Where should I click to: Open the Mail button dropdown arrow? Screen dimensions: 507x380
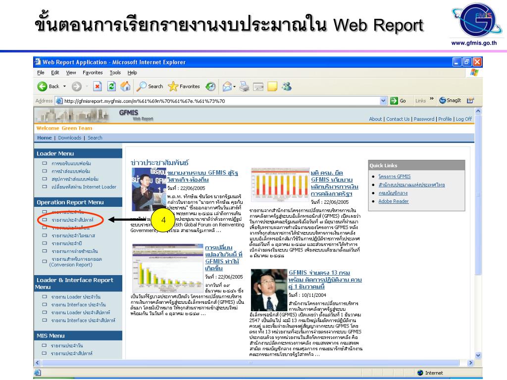234,87
